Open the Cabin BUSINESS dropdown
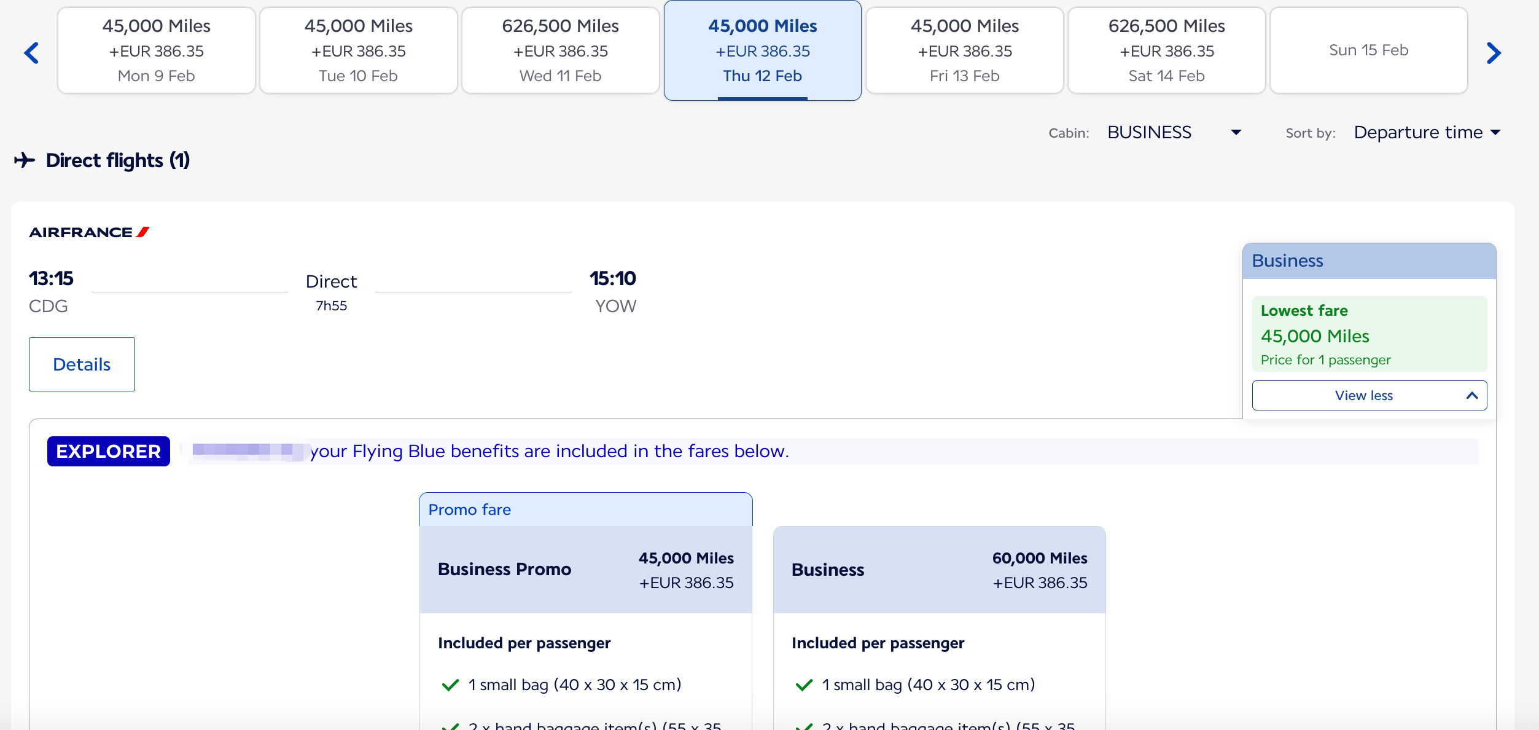The height and width of the screenshot is (730, 1539). [1174, 133]
